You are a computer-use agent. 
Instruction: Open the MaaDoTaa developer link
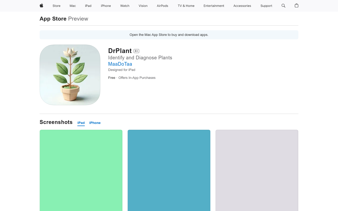click(x=120, y=64)
